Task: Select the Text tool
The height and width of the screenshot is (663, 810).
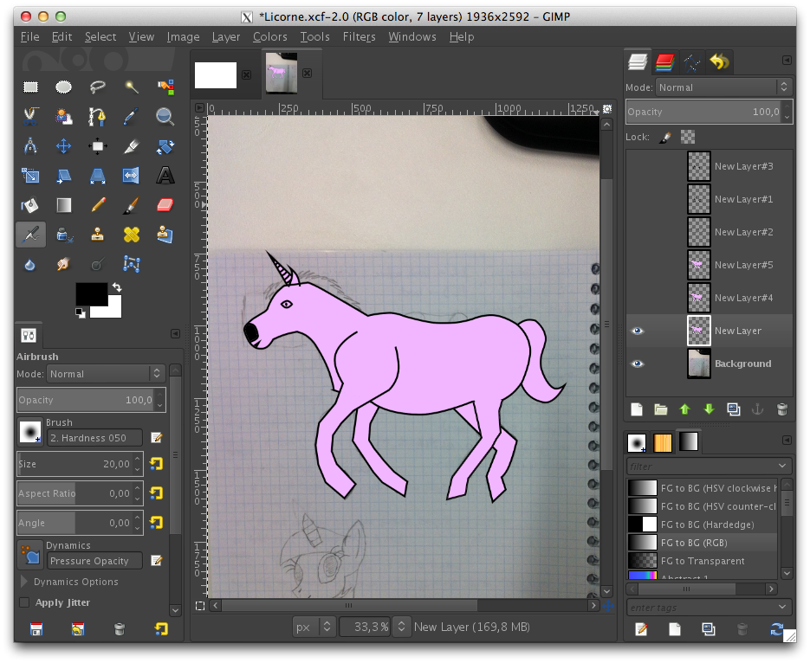Action: [x=165, y=177]
